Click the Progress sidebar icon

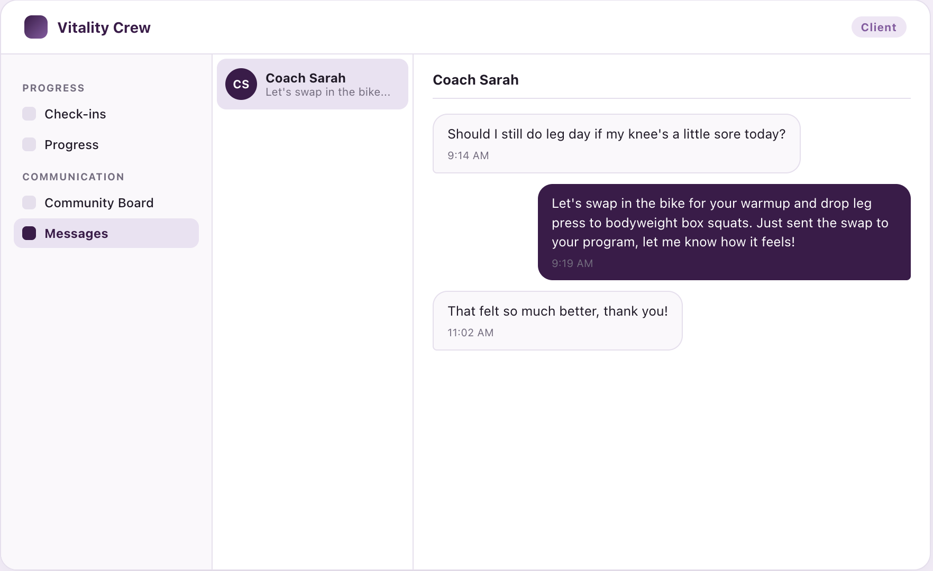pos(29,144)
